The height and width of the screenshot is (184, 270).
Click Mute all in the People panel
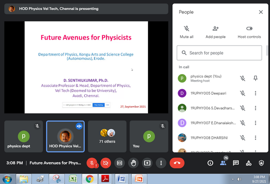point(186,32)
